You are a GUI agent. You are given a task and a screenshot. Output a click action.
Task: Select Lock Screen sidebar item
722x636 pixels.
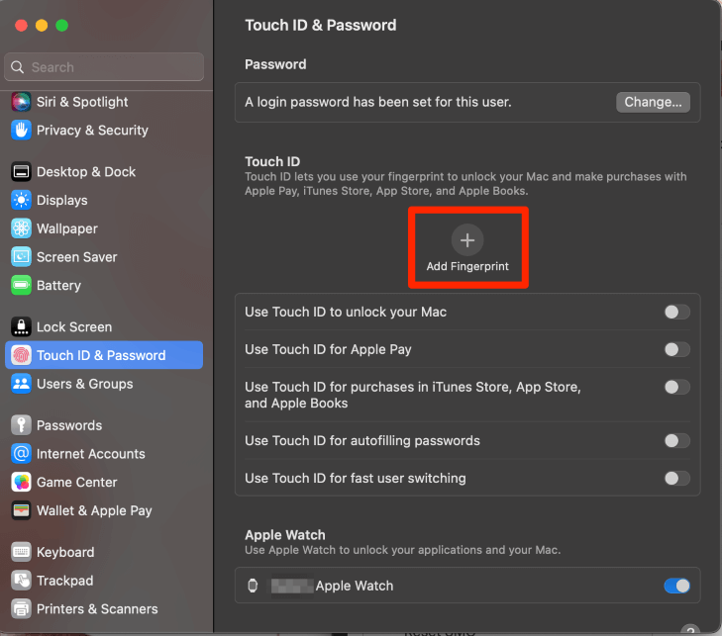[73, 327]
